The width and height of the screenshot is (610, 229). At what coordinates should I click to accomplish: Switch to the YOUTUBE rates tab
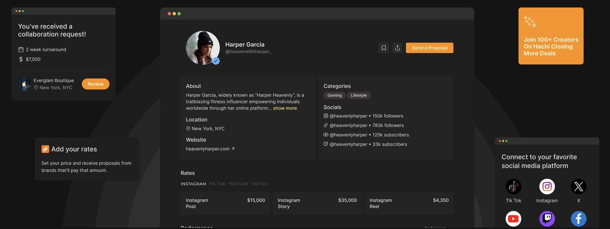[x=238, y=184]
